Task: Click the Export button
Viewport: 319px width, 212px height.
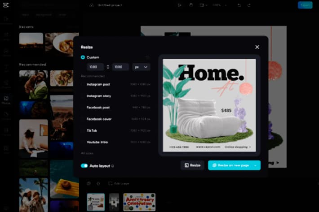Action: [305, 5]
